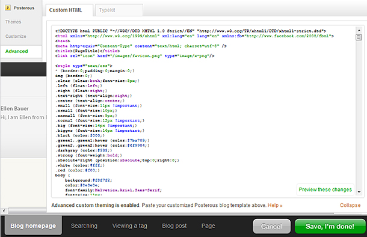The image size is (367, 237).
Task: Open the Help link
Action: point(275,205)
